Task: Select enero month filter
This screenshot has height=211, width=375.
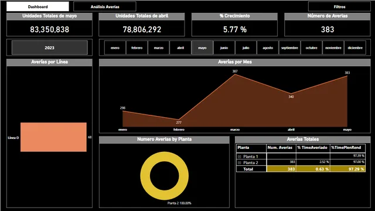Action: (115, 48)
